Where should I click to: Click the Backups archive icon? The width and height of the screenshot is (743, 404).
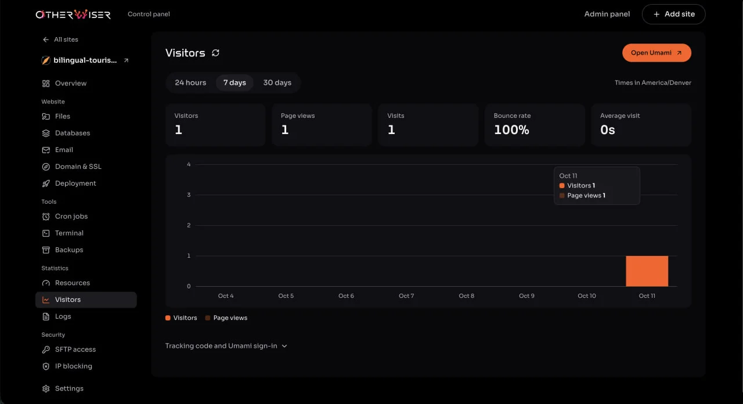(46, 250)
